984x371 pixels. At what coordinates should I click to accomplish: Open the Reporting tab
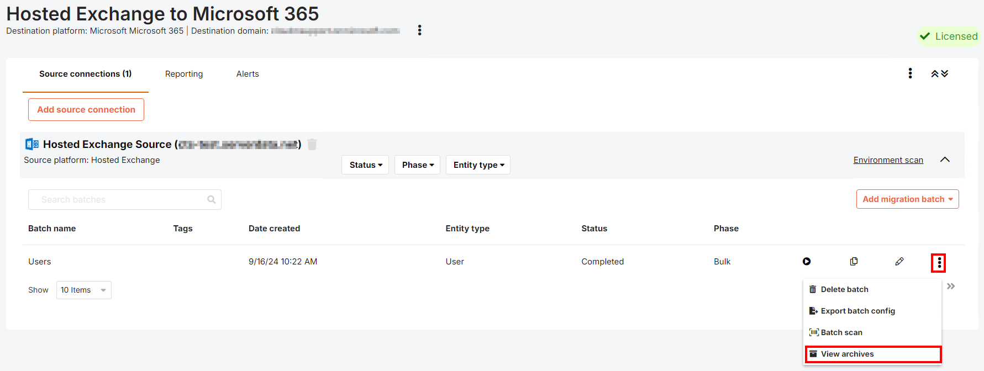184,74
